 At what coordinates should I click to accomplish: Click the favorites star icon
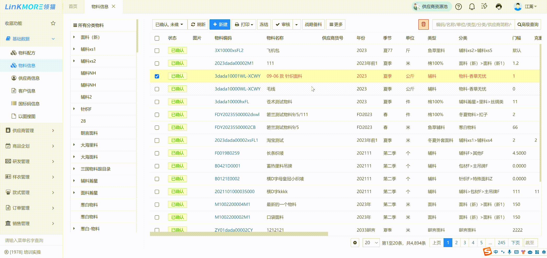pyautogui.click(x=53, y=23)
